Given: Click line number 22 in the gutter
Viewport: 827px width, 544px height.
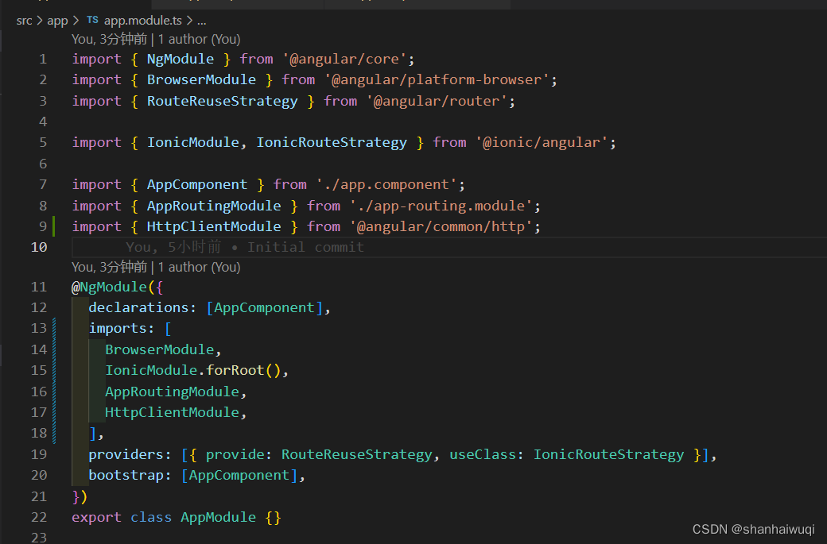Looking at the screenshot, I should pyautogui.click(x=39, y=516).
